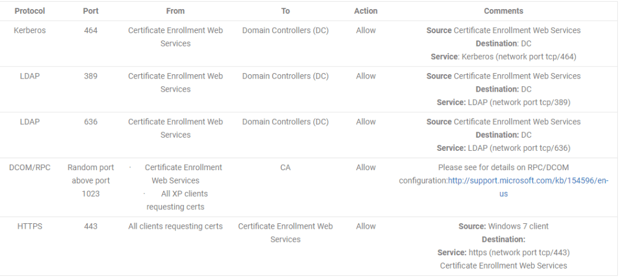
Task: Click the CA destination cell
Action: (x=285, y=167)
